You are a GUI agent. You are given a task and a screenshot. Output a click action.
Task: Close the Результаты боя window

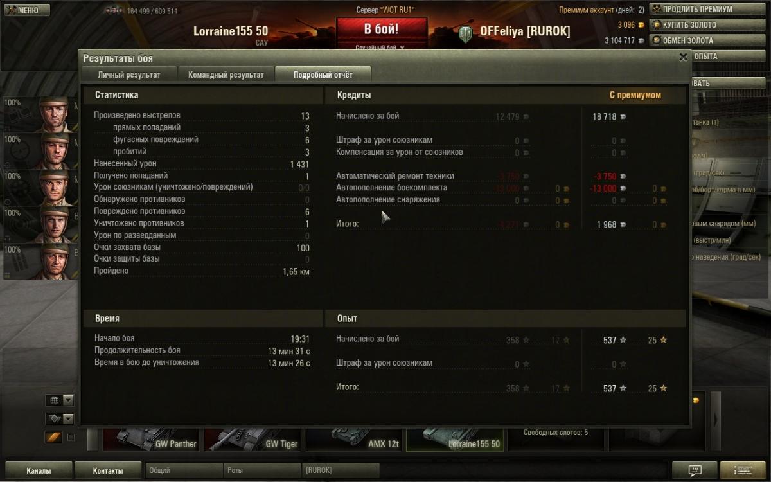(683, 57)
